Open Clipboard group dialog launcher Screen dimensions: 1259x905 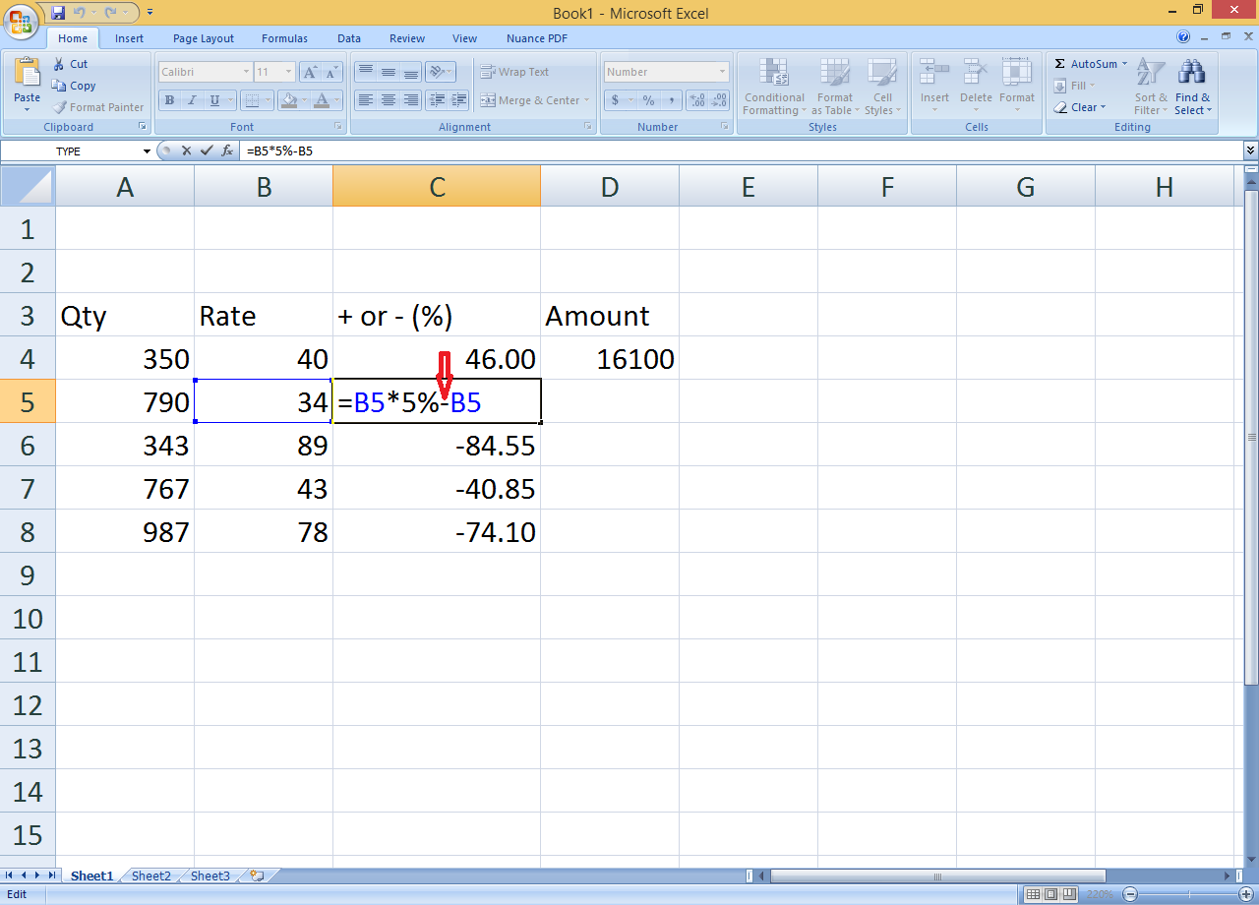[143, 127]
